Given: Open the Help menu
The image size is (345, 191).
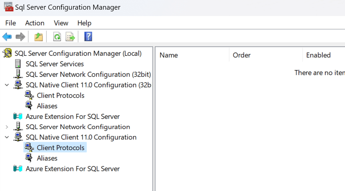Looking at the screenshot, I should (x=84, y=23).
